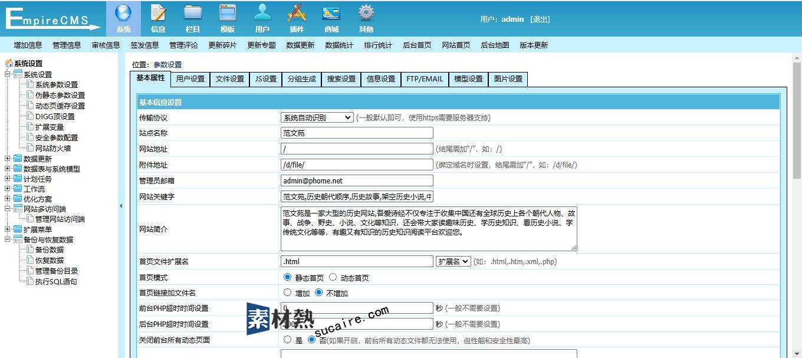This screenshot has width=802, height=358.
Task: Expand the 数据更新 tree node
Action: (8, 158)
